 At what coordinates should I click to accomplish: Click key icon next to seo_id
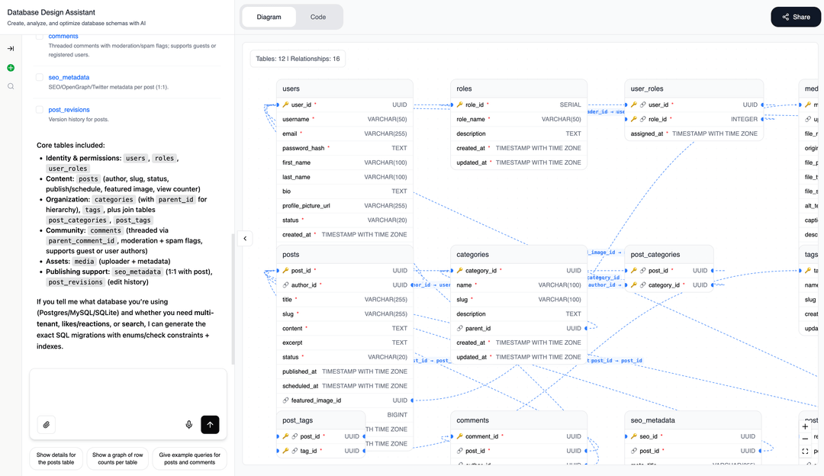click(634, 436)
